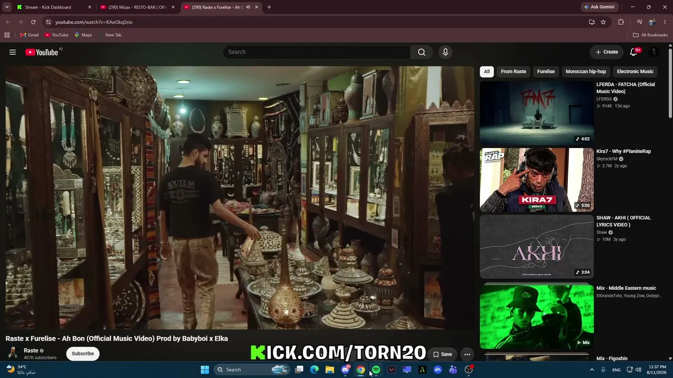Focus the YouTube search field
The width and height of the screenshot is (673, 378).
317,52
